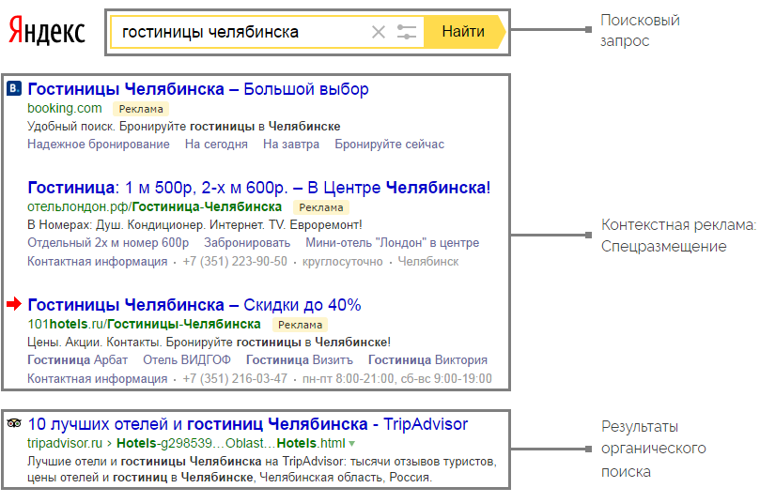Viewport: 760px width, 503px height.
Task: Select the Надежное бронирование sitelink
Action: tap(99, 145)
